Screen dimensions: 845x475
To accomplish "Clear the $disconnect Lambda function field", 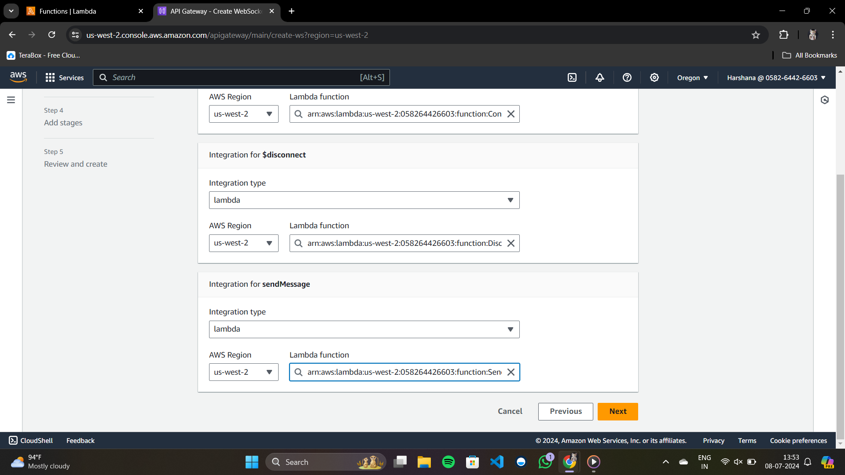I will click(511, 243).
